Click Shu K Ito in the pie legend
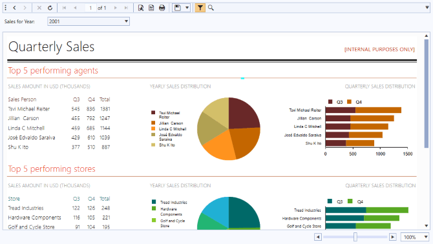 167,145
